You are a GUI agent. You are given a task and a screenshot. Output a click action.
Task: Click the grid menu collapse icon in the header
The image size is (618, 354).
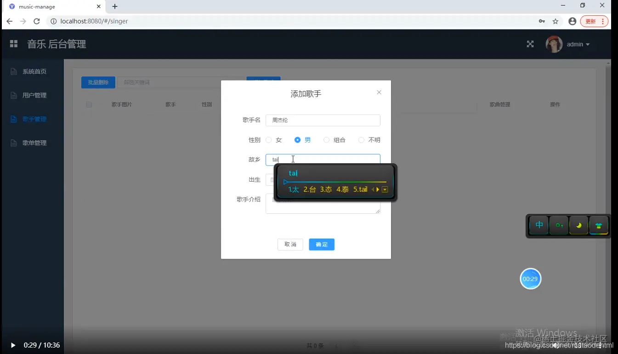coord(13,44)
